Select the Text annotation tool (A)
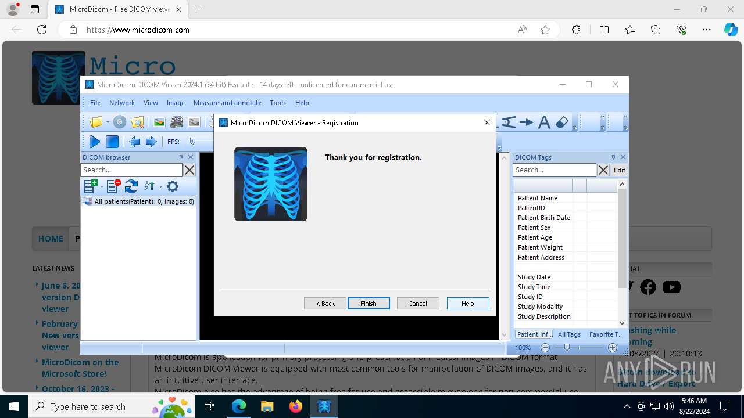Screen dimensions: 744x418 click(x=544, y=122)
